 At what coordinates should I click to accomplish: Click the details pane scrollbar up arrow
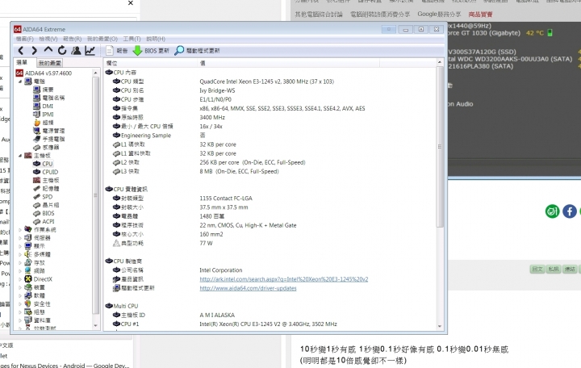point(440,62)
